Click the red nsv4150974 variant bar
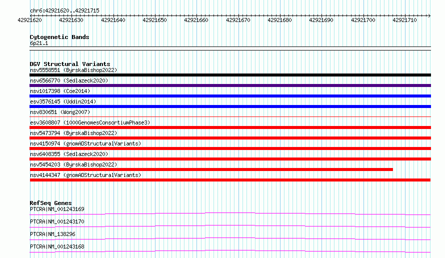The width and height of the screenshot is (445, 258). tap(230, 148)
